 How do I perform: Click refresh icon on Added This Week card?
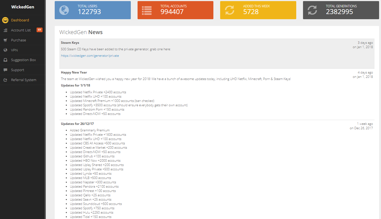[230, 10]
